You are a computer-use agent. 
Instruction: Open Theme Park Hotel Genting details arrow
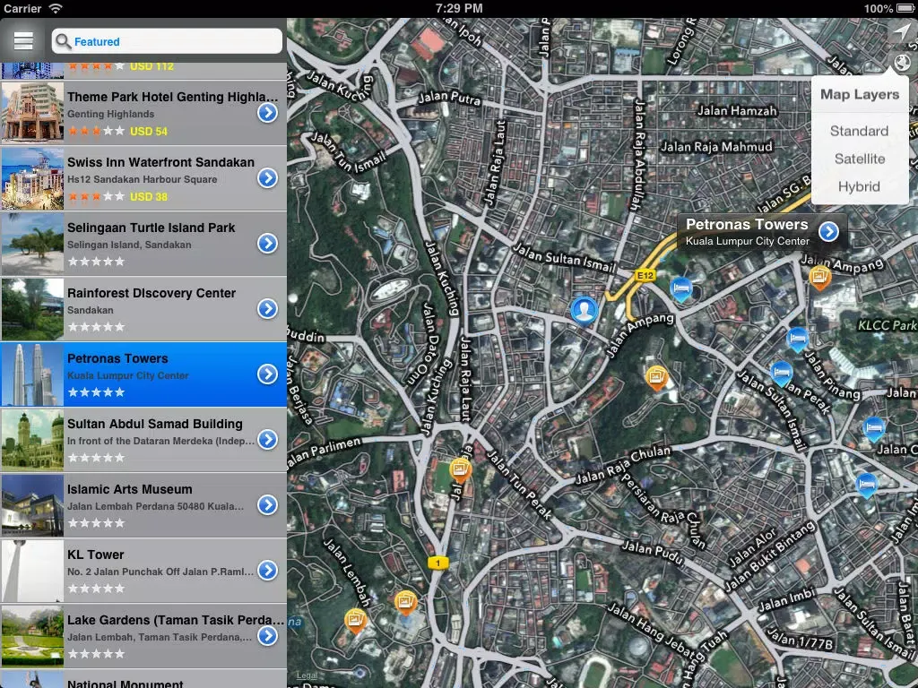point(267,113)
